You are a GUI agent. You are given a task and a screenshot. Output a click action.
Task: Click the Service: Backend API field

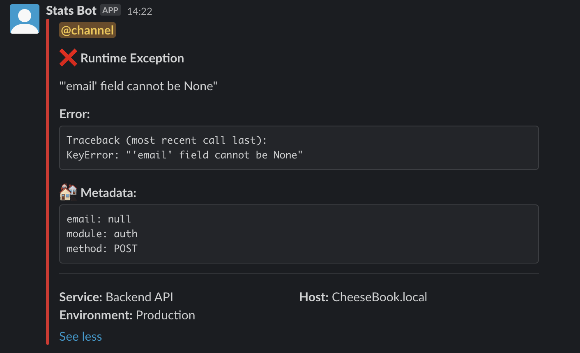coord(116,297)
